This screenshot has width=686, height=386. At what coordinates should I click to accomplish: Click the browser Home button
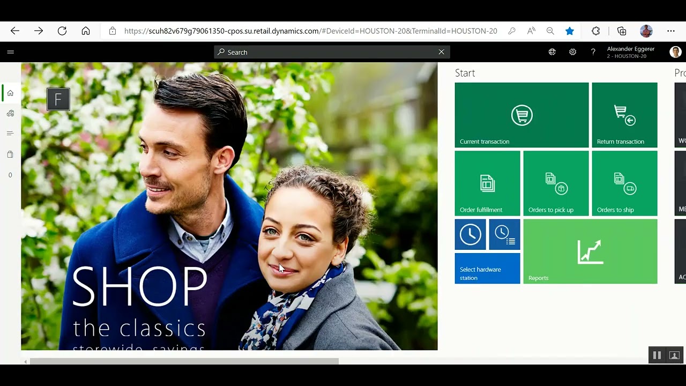86,31
